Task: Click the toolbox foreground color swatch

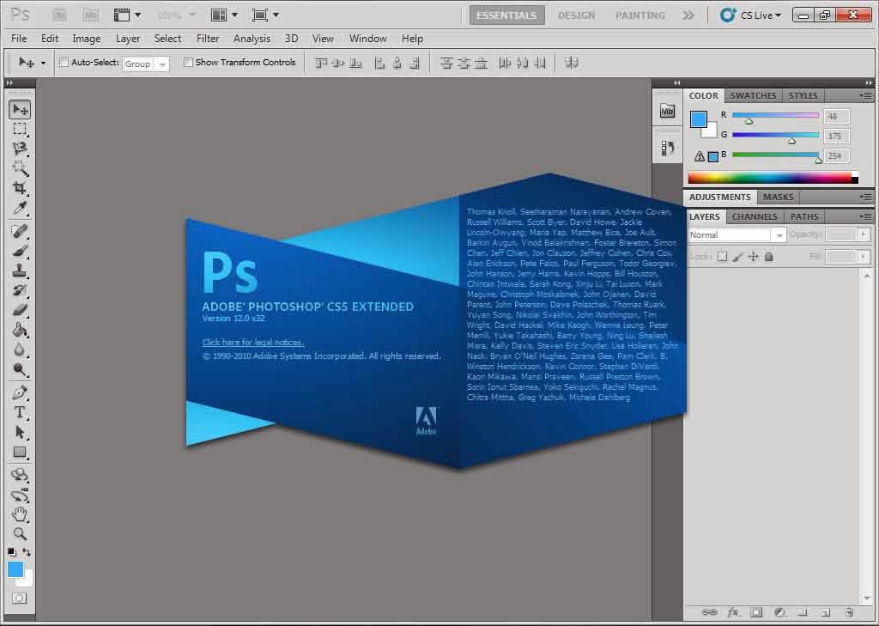Action: (x=15, y=569)
